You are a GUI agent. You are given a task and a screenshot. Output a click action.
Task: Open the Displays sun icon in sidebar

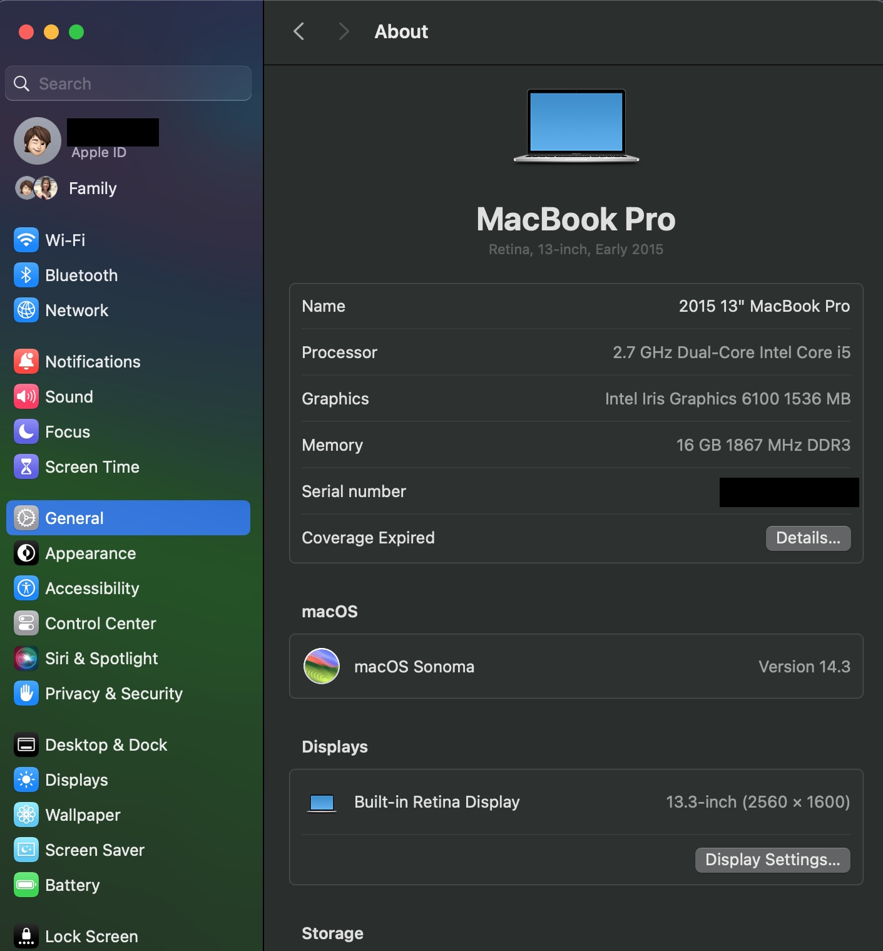(26, 779)
